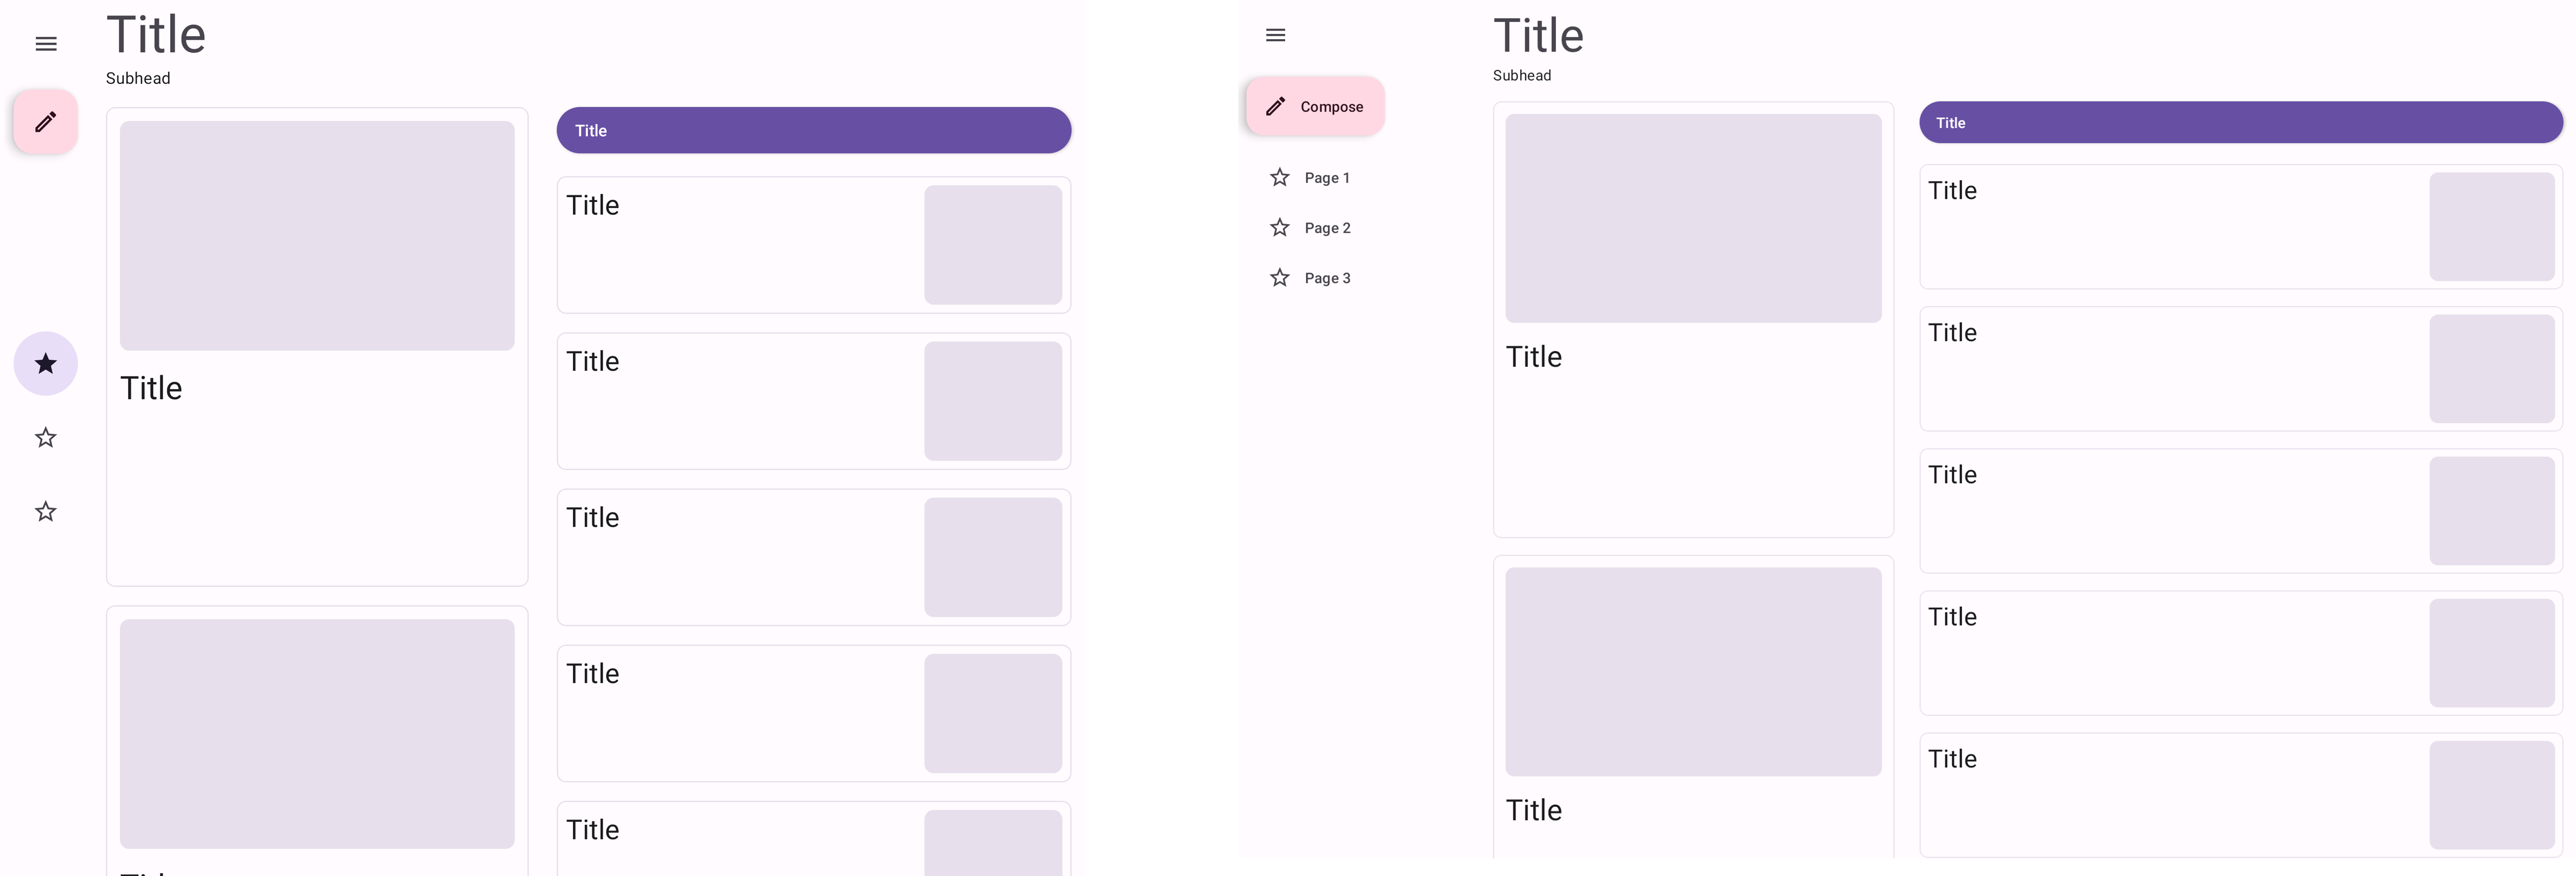Click the star icon beside Page 3
The width and height of the screenshot is (2576, 876).
[1280, 278]
